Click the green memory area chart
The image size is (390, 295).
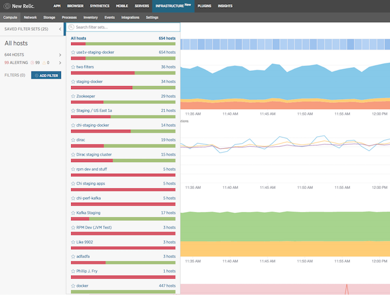point(285,227)
